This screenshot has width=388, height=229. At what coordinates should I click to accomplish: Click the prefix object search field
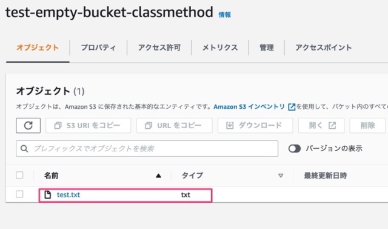(x=147, y=148)
